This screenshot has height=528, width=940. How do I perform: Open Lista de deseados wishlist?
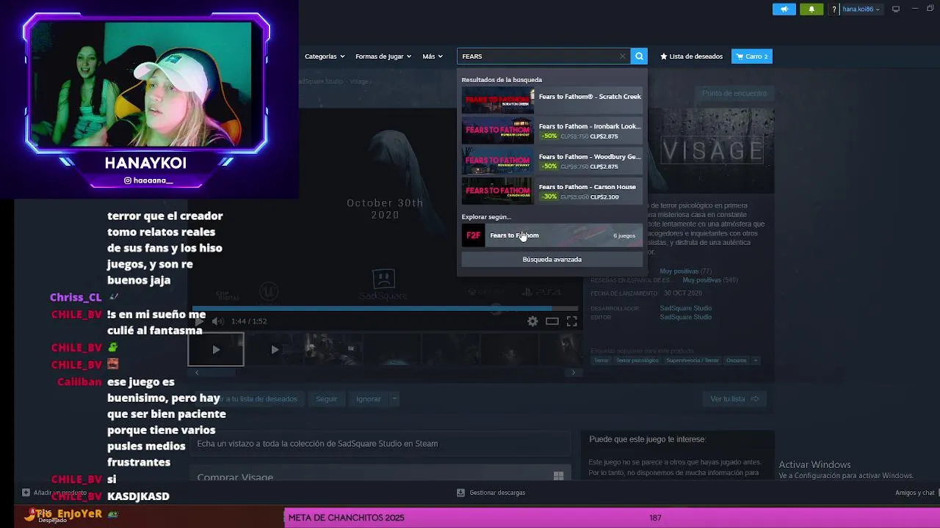691,56
